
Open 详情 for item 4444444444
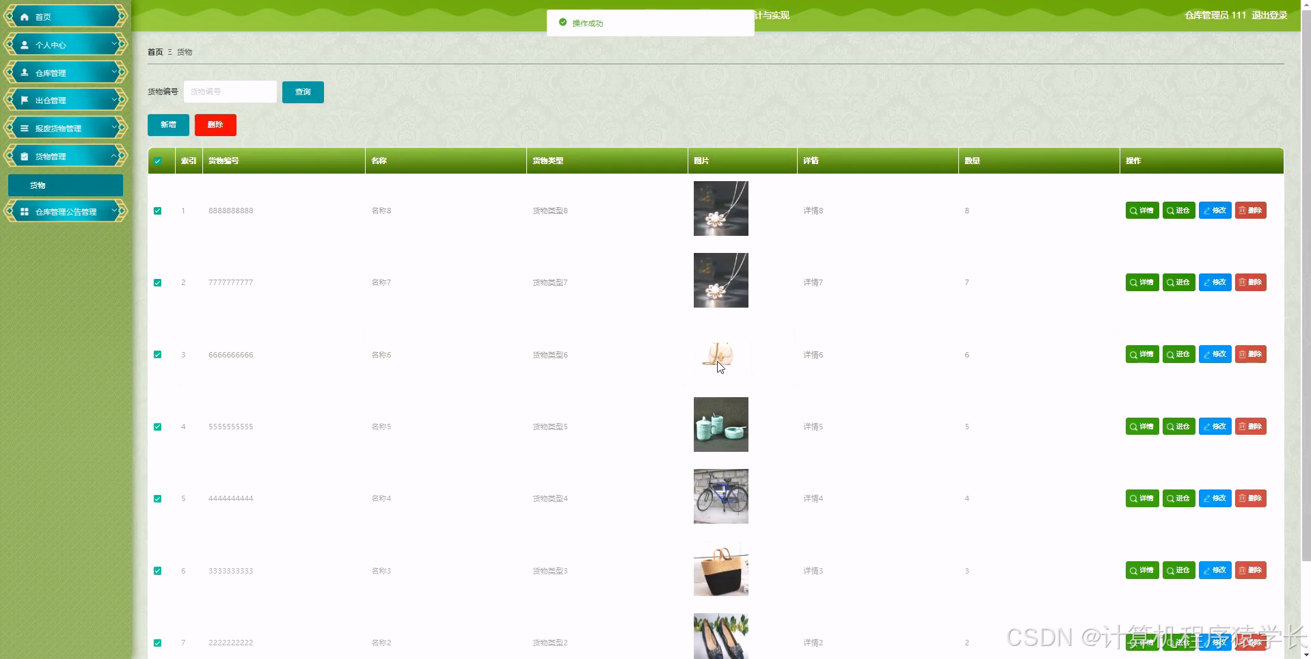(1142, 498)
